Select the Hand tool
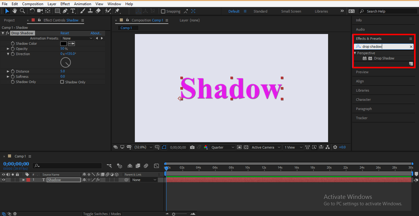 [x=14, y=11]
